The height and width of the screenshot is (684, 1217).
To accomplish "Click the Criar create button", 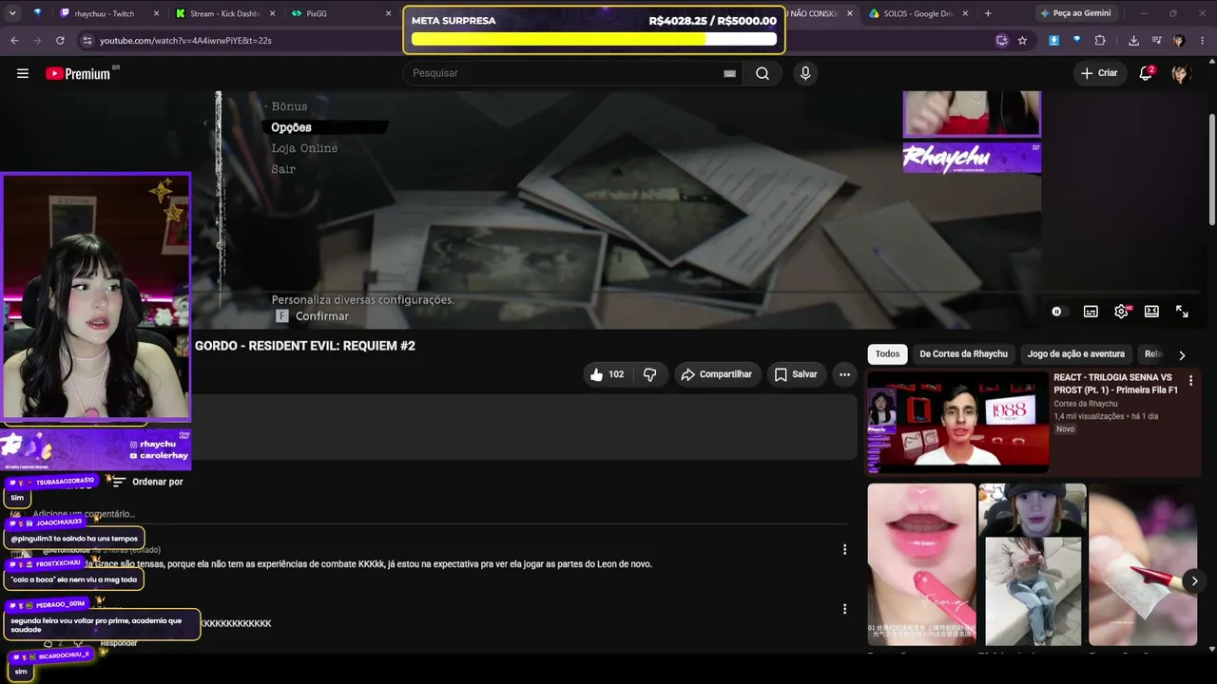I will (x=1099, y=73).
